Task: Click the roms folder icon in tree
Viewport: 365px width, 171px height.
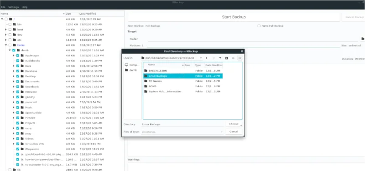Action: (x=22, y=128)
